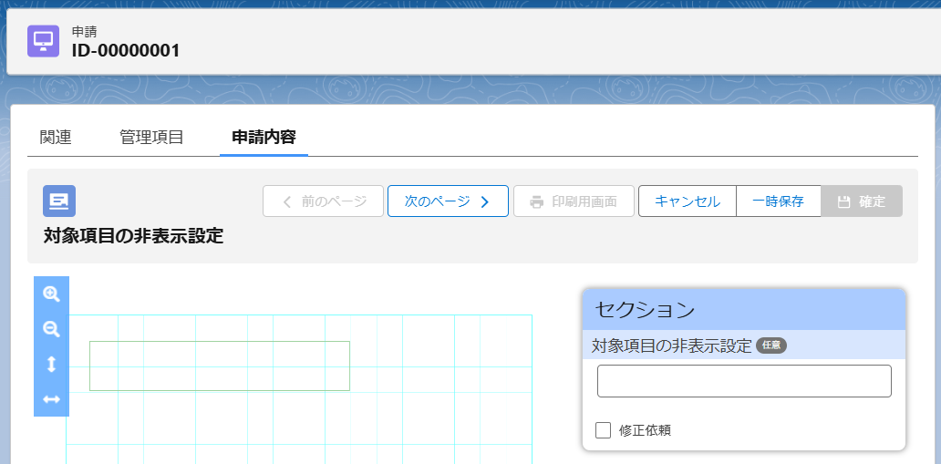The width and height of the screenshot is (941, 464).
Task: Click the purple 申請 record monitor icon
Action: click(43, 41)
